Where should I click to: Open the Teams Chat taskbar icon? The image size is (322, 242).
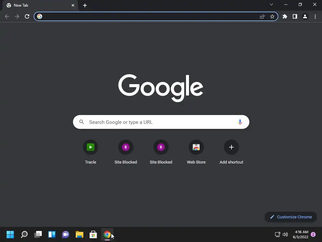[x=65, y=234]
